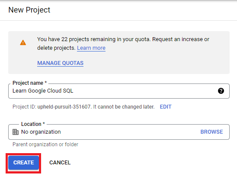Open the Learn more link
This screenshot has height=183, width=237.
pyautogui.click(x=91, y=48)
